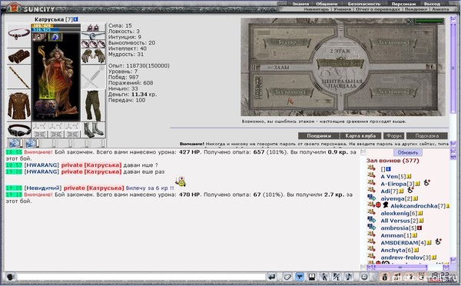The image size is (461, 286).
Task: Click the Форум button
Action: (393, 136)
